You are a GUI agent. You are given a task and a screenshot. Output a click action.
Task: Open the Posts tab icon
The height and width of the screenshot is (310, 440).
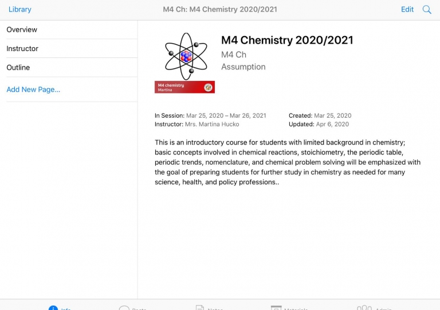click(124, 308)
